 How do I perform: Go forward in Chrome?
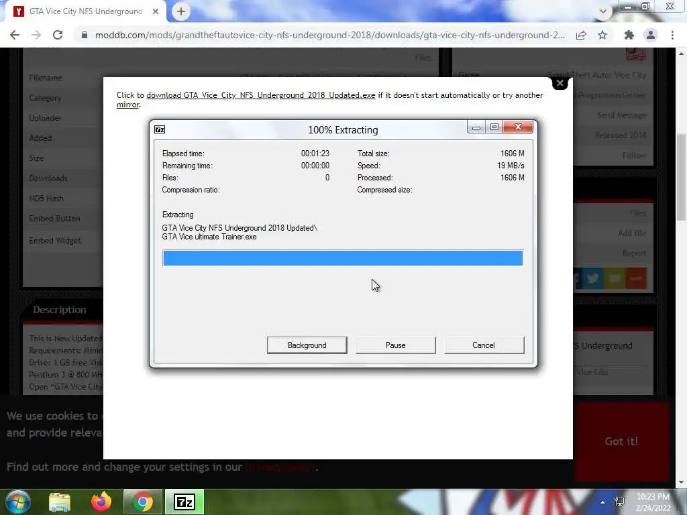36,35
